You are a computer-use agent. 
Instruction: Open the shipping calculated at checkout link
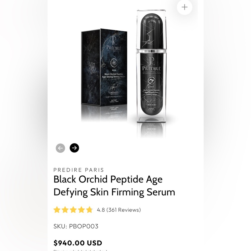point(80,250)
